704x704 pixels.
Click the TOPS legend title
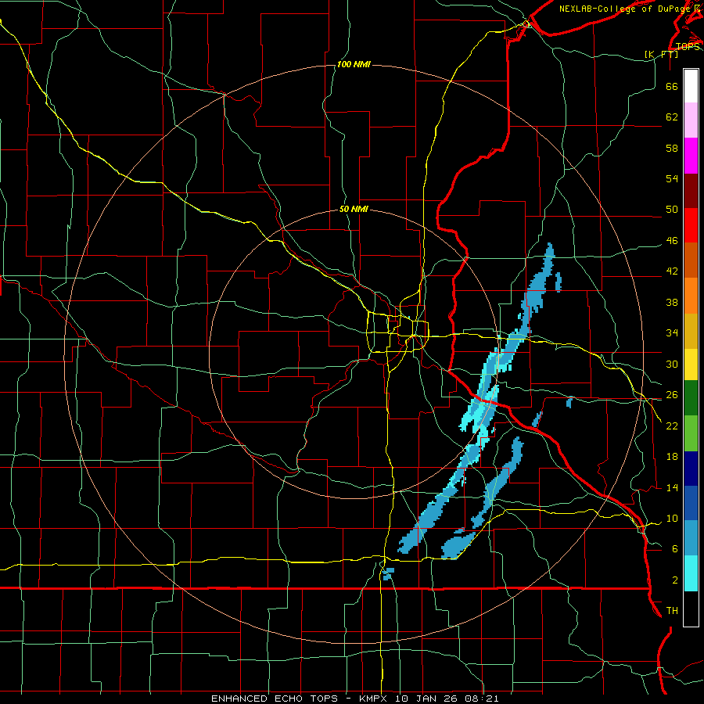click(x=688, y=46)
